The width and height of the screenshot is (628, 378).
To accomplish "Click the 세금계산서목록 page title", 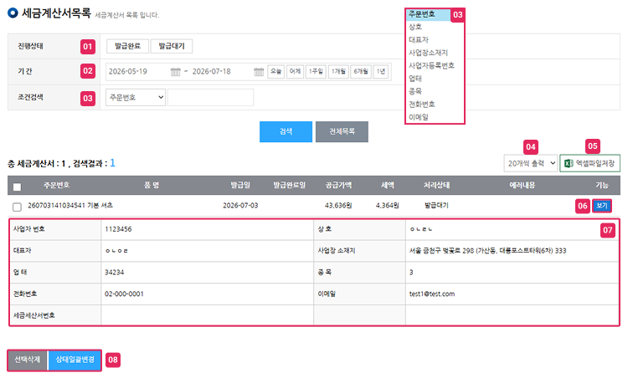I will [x=56, y=13].
